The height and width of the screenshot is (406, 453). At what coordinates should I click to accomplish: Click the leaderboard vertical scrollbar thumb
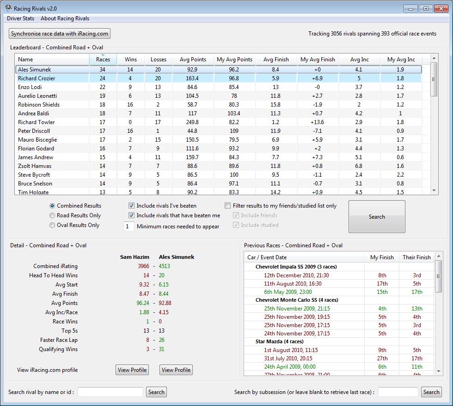click(434, 79)
